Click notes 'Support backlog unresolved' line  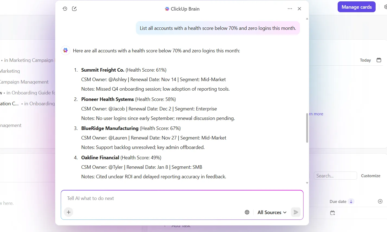click(143, 147)
